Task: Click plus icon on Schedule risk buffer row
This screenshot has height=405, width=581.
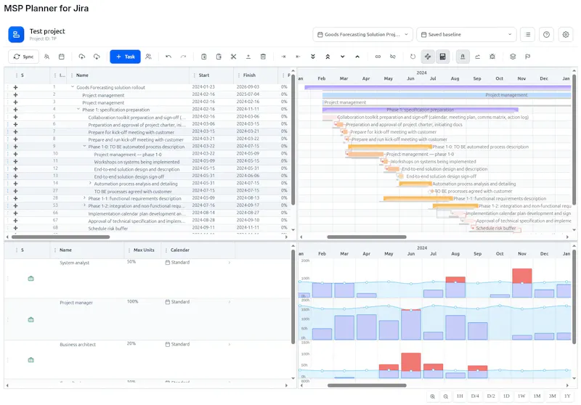Action: click(15, 228)
